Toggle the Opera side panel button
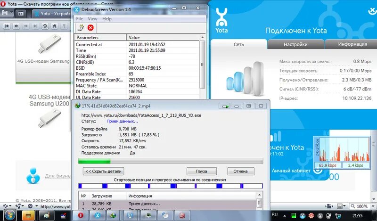 coord(21,14)
